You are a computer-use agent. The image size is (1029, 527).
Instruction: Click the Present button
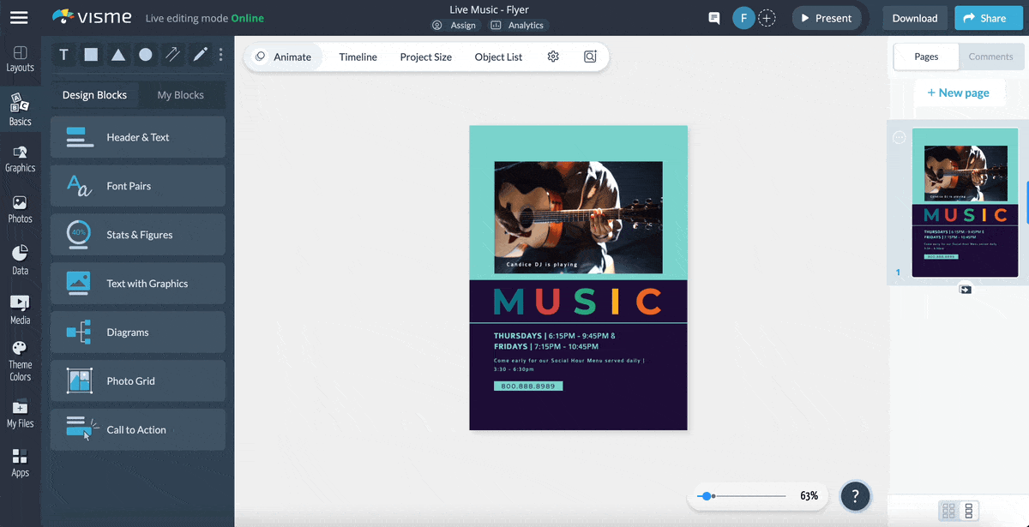pos(826,17)
